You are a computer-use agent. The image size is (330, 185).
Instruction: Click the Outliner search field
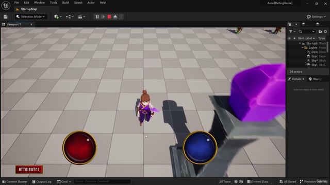pyautogui.click(x=307, y=31)
